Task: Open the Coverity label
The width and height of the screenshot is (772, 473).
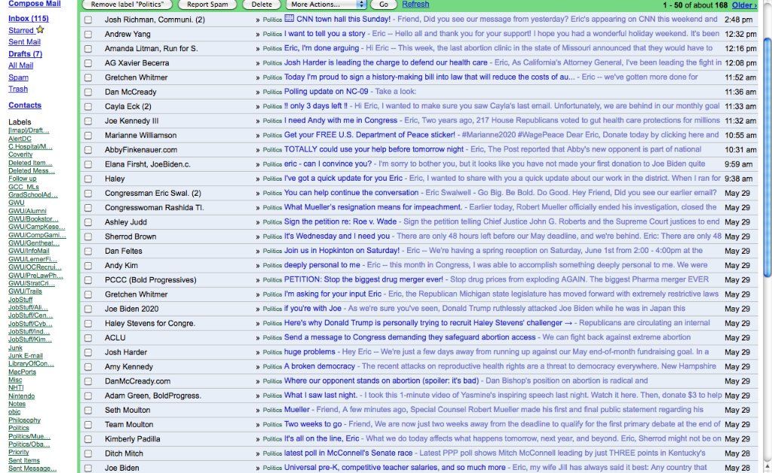Action: tap(20, 154)
